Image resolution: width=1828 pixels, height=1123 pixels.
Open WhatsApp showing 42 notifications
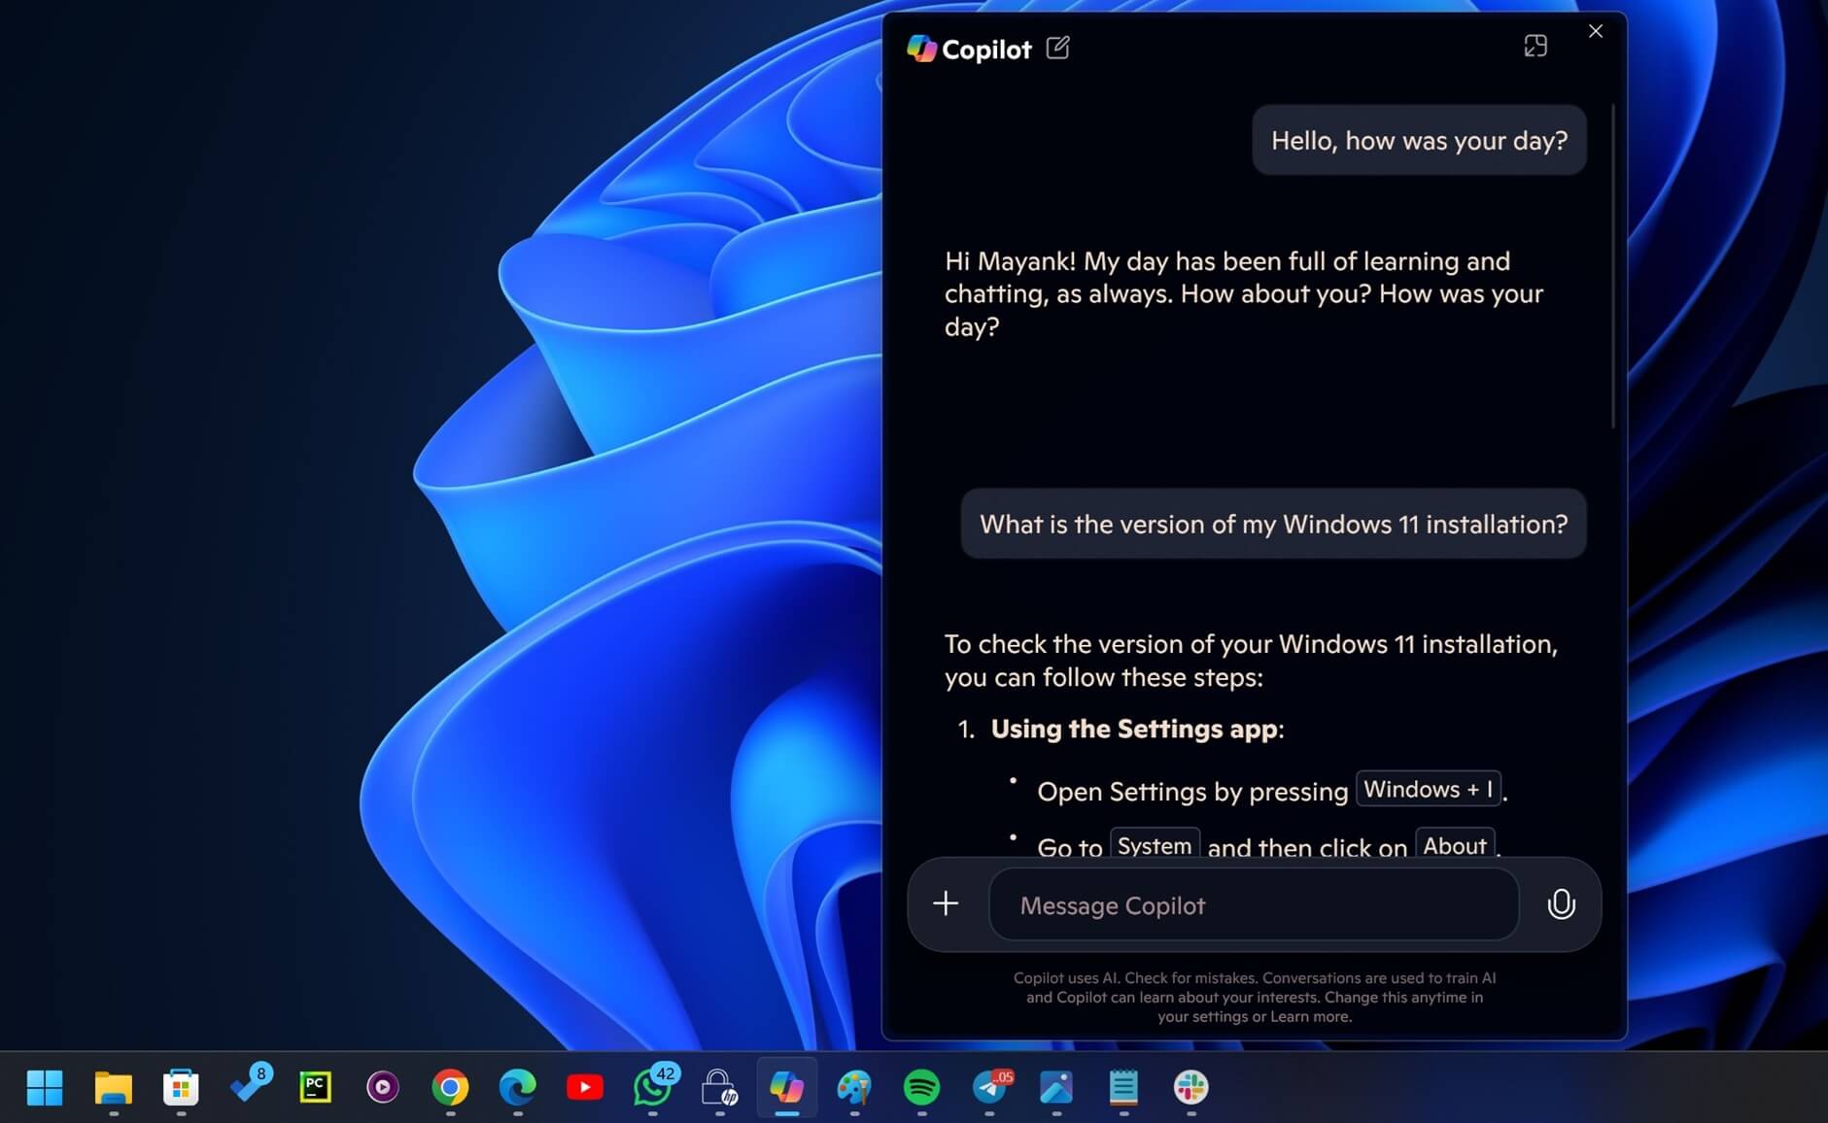pos(654,1089)
